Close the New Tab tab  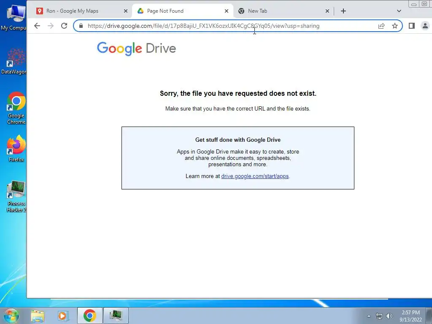pyautogui.click(x=327, y=11)
